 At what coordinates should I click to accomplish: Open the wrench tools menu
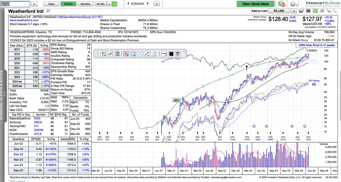(328, 11)
